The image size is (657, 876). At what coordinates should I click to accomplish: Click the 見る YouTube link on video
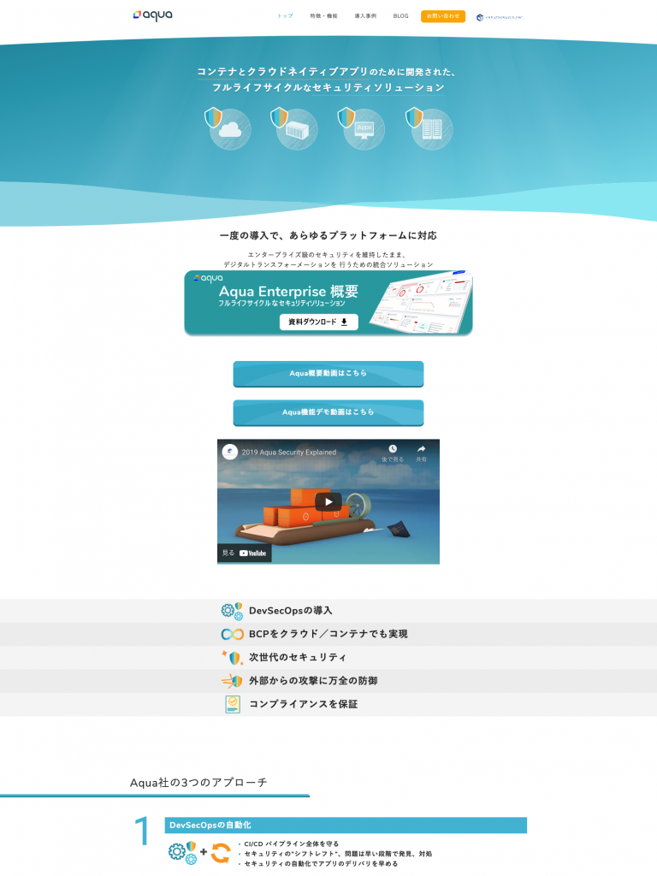tap(244, 553)
